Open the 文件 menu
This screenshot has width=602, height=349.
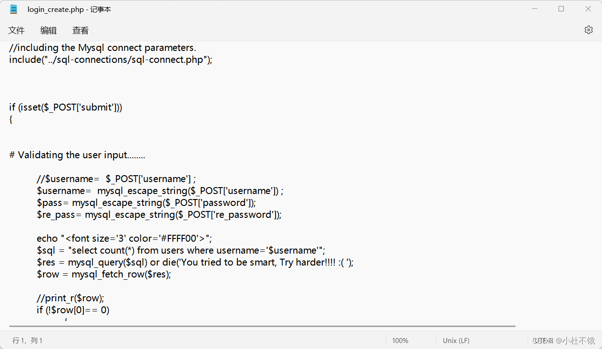coord(17,30)
